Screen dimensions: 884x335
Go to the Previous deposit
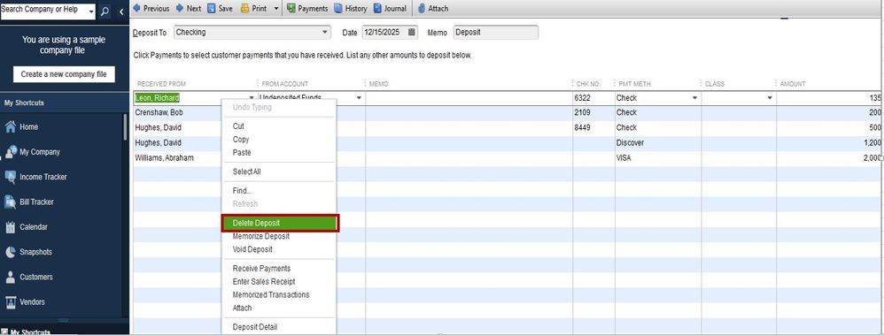click(151, 9)
